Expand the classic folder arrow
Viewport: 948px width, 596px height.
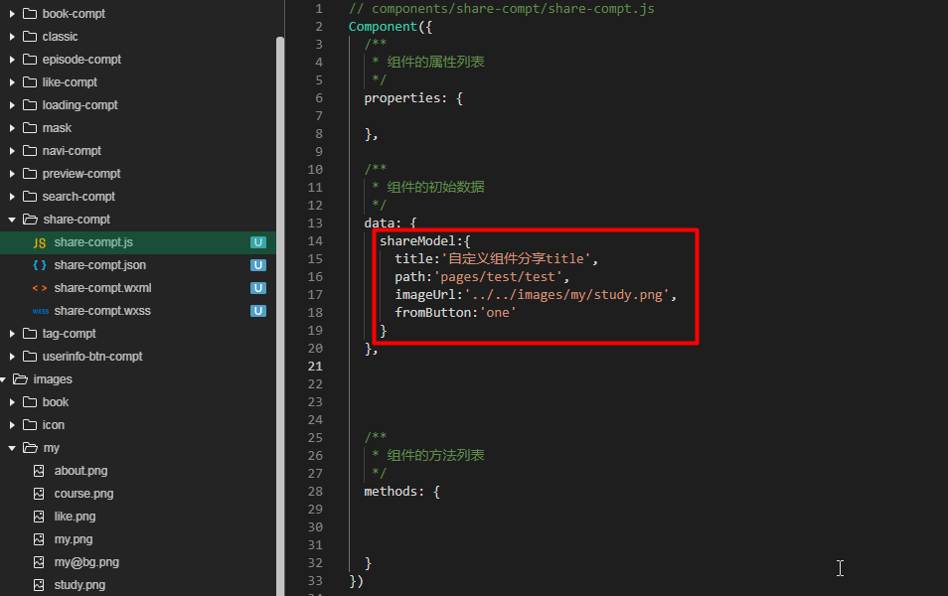(12, 37)
